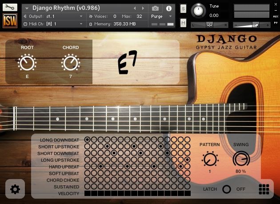Viewport: 280px width, 204px height.
Task: Click the LONG DOWNBEAT label
Action: click(x=60, y=140)
